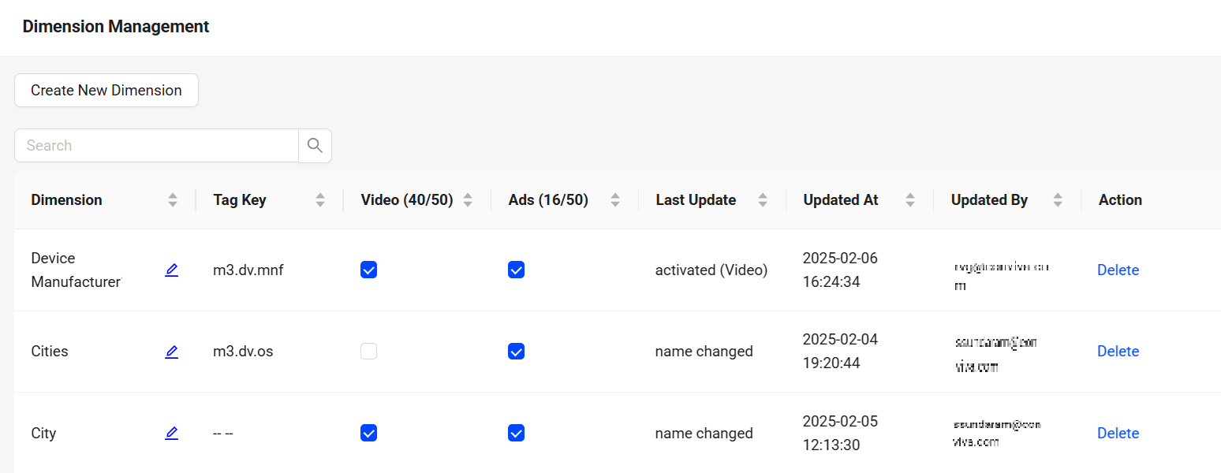Sort by Last Update column
The height and width of the screenshot is (473, 1221).
coord(763,200)
